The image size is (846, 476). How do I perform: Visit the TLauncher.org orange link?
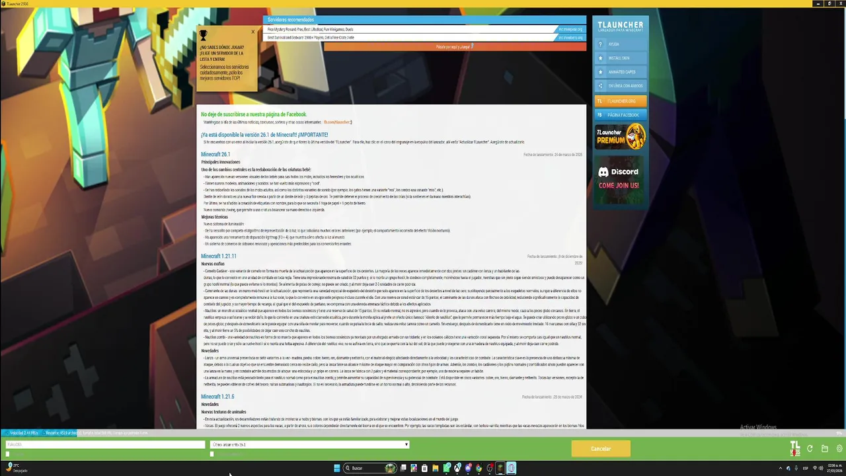click(621, 101)
